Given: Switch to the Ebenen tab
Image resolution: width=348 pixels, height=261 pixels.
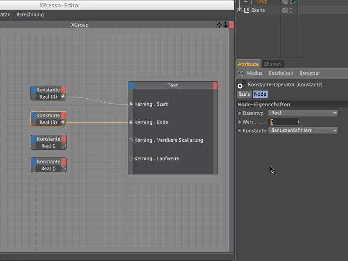Looking at the screenshot, I should click(x=272, y=64).
